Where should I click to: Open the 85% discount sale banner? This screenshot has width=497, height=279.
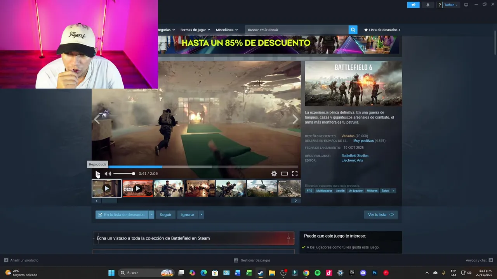[278, 45]
